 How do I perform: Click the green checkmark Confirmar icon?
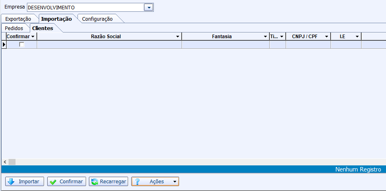coord(53,182)
